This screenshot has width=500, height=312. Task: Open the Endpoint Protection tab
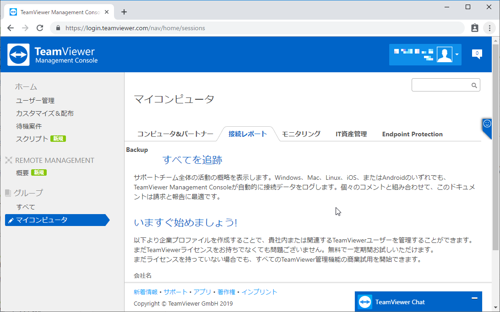(x=412, y=134)
